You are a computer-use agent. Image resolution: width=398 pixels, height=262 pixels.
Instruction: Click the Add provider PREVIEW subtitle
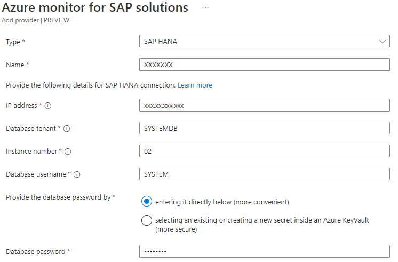tap(36, 20)
